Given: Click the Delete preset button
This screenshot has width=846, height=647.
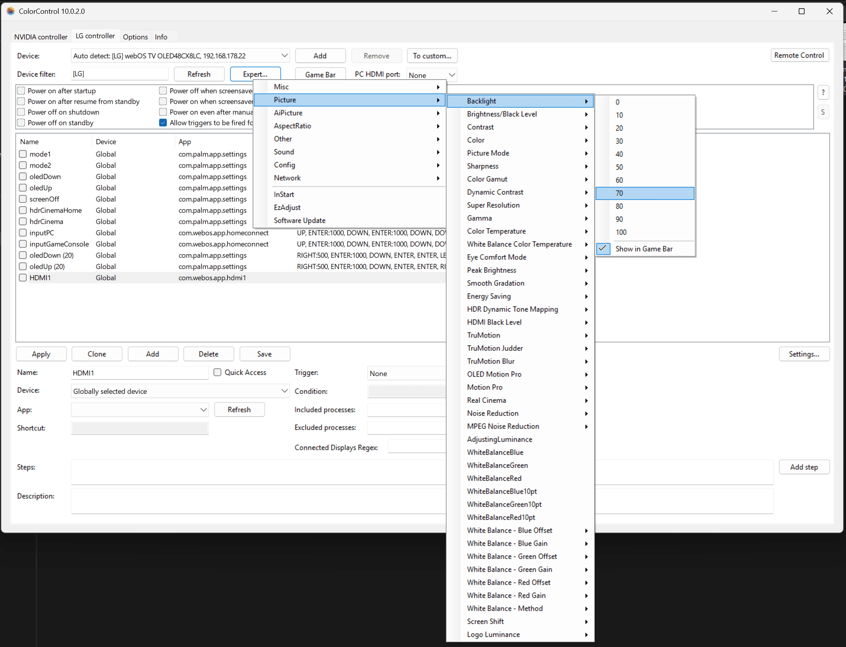Looking at the screenshot, I should (209, 354).
